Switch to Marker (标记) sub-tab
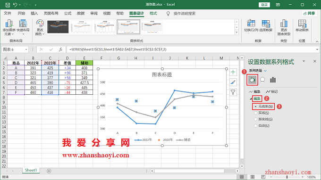This screenshot has height=180, width=321. (272, 91)
